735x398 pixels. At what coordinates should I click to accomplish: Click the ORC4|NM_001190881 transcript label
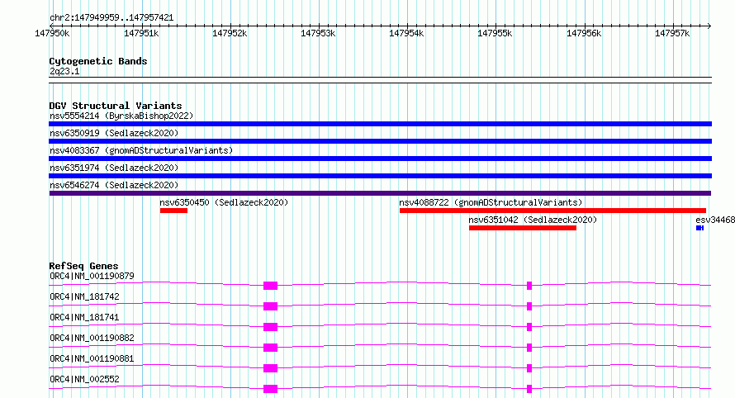coord(92,358)
